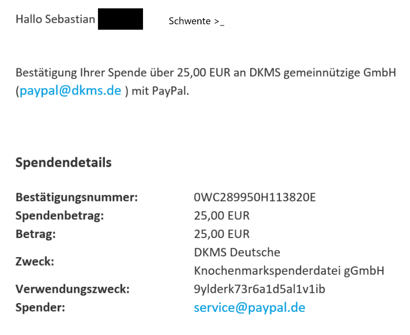Viewport: 410px width, 335px height.
Task: Click the DKMS Deutsche text line
Action: point(237,252)
